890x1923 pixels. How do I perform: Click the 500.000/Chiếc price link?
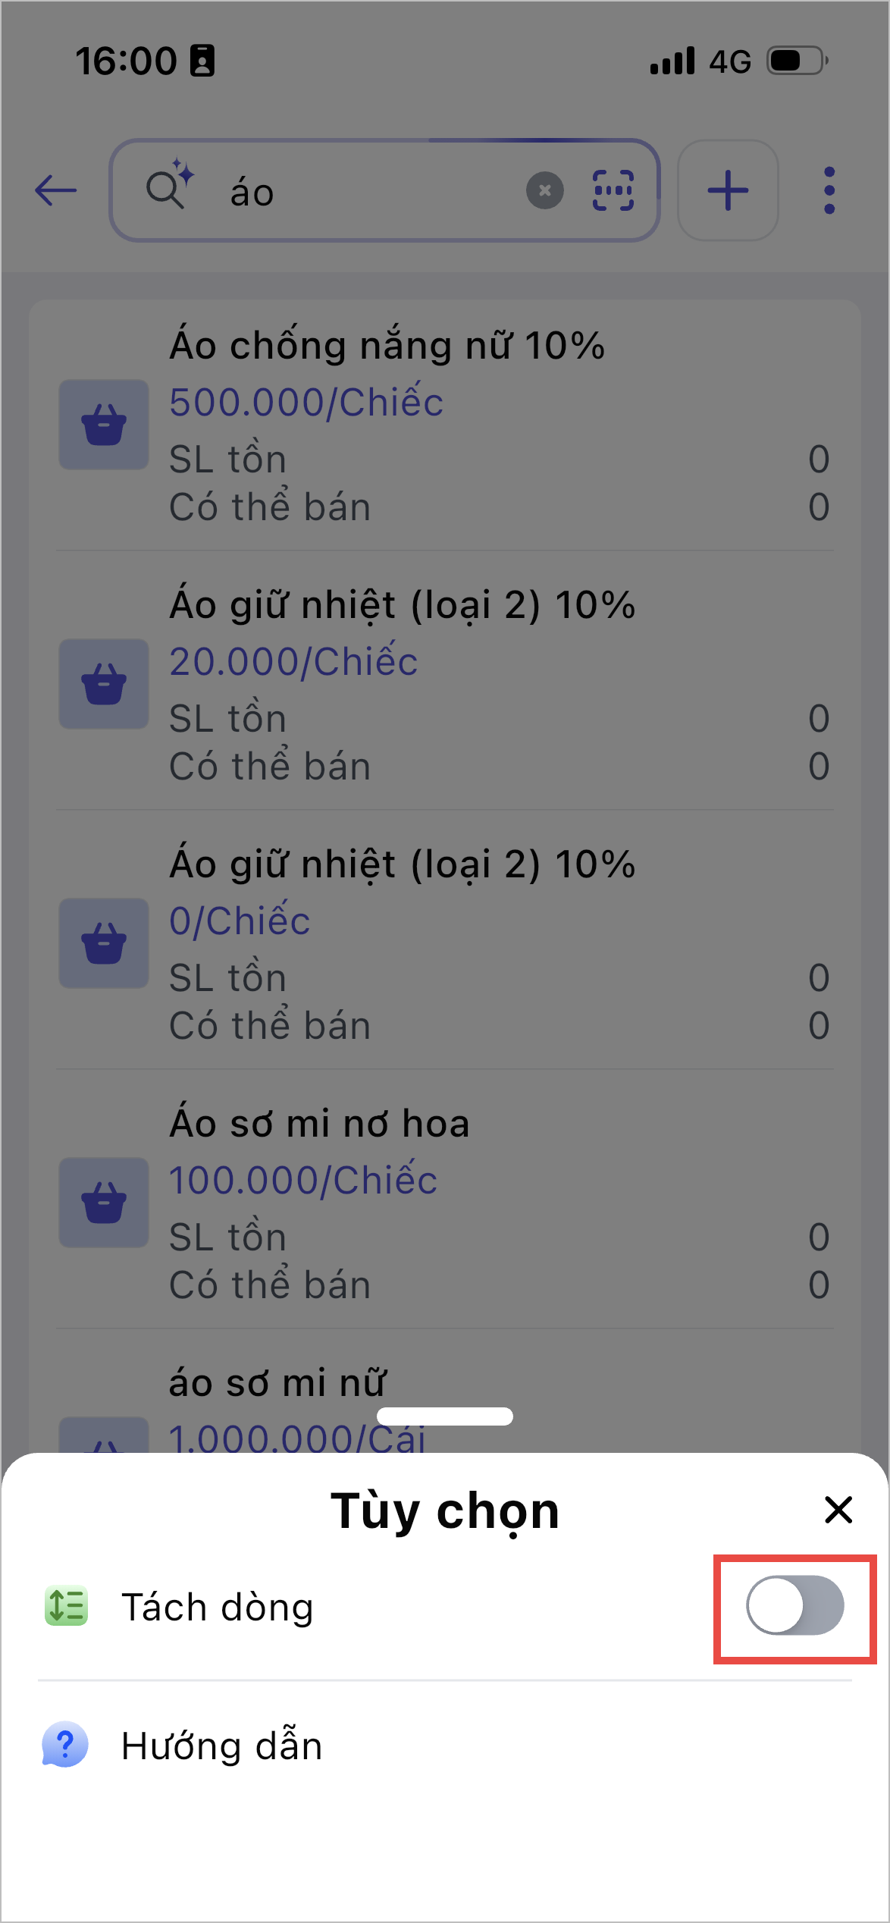click(306, 402)
